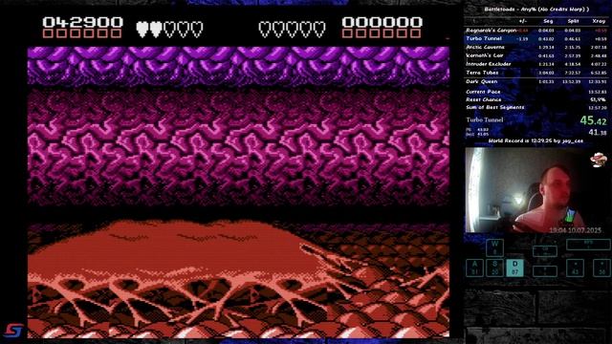Click the Seg column header

548,21
